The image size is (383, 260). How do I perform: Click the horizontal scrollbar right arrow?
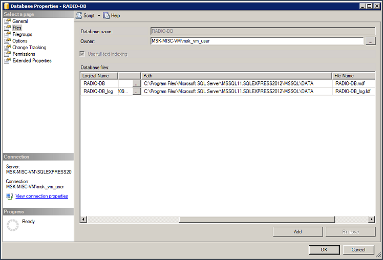pyautogui.click(x=372, y=220)
